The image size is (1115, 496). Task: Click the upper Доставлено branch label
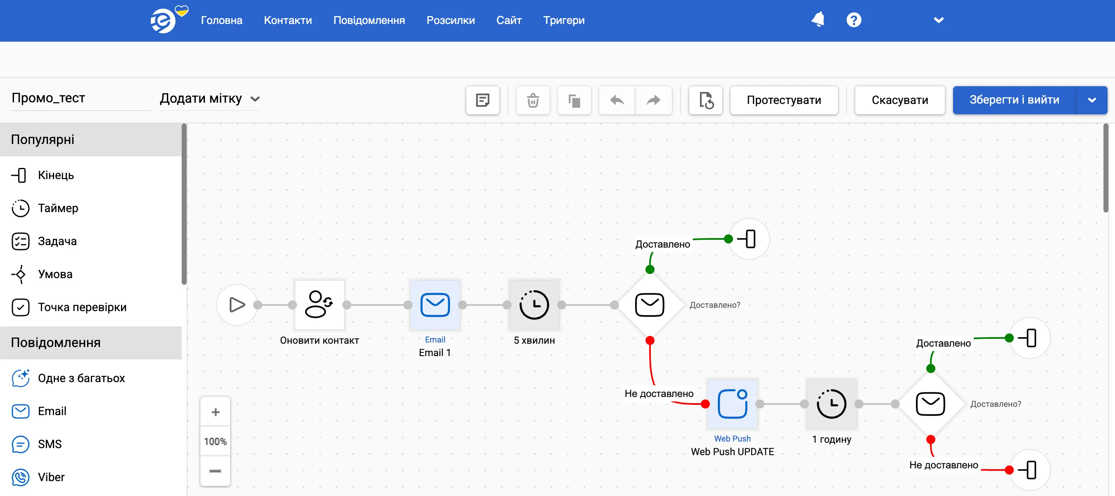coord(663,244)
